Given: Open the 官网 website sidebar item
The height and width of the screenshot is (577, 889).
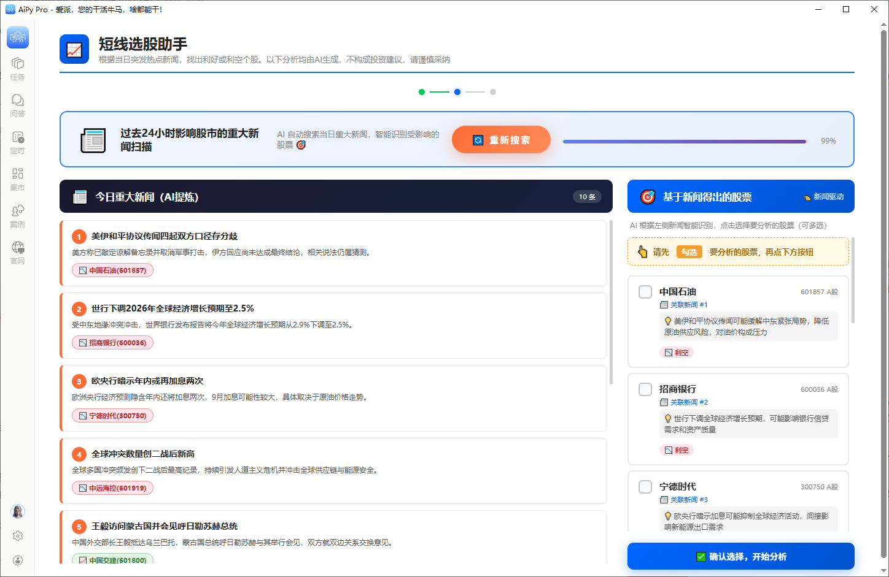Looking at the screenshot, I should pos(18,253).
